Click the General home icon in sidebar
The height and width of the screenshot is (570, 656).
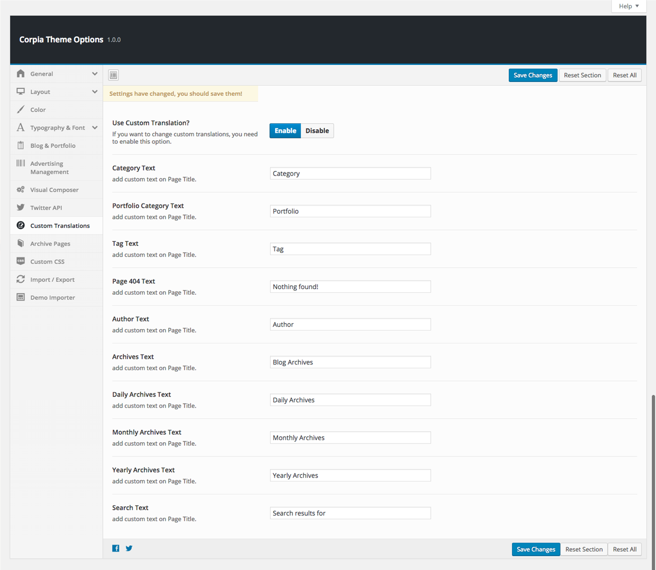[21, 74]
